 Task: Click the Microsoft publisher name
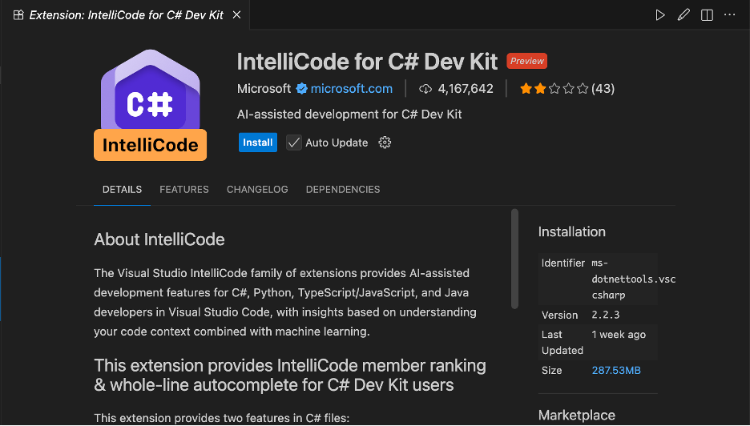pyautogui.click(x=264, y=88)
